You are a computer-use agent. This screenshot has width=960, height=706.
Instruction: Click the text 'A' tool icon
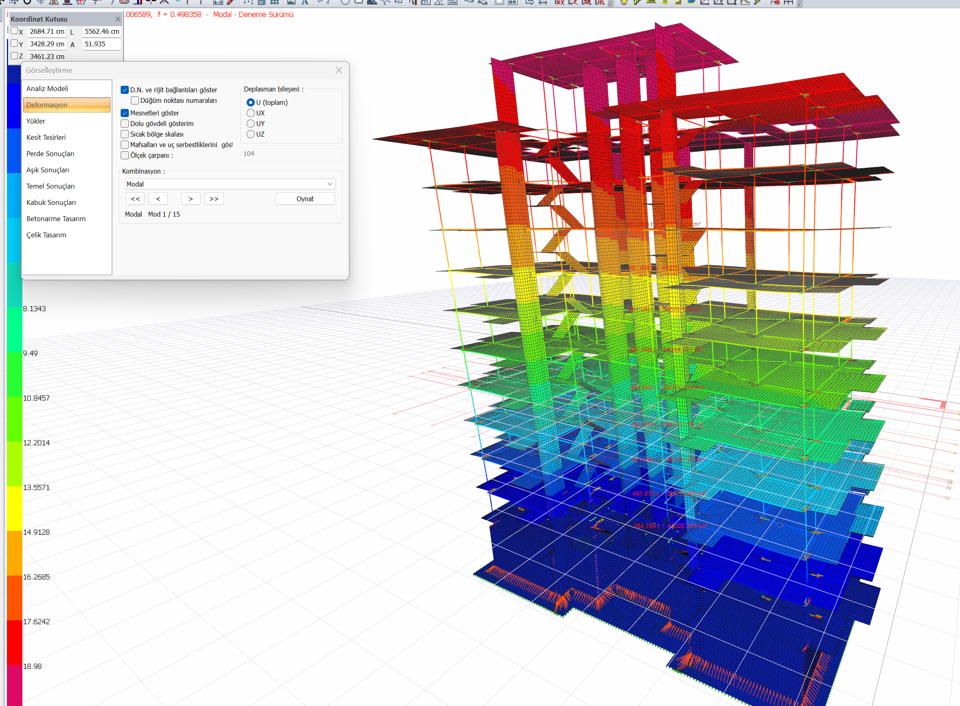(x=305, y=2)
